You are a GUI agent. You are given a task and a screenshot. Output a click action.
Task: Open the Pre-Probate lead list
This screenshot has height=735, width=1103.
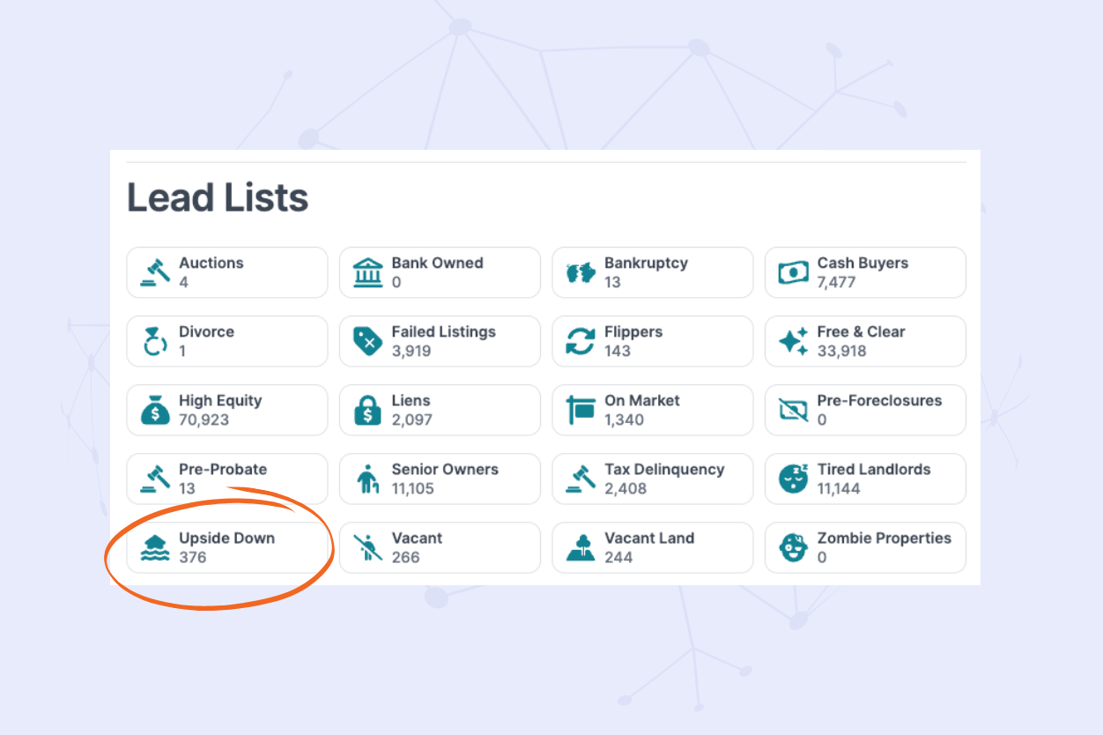[226, 479]
